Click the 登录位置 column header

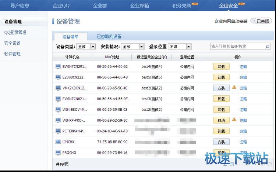pyautogui.click(x=187, y=57)
